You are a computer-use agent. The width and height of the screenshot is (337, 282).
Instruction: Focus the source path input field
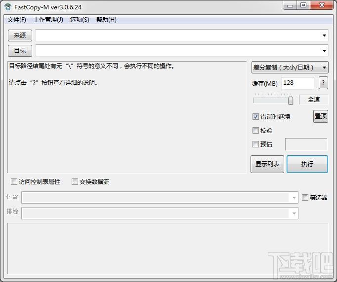(x=182, y=35)
